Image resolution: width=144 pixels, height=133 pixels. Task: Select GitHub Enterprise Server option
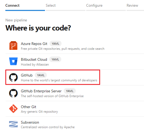click(x=75, y=93)
